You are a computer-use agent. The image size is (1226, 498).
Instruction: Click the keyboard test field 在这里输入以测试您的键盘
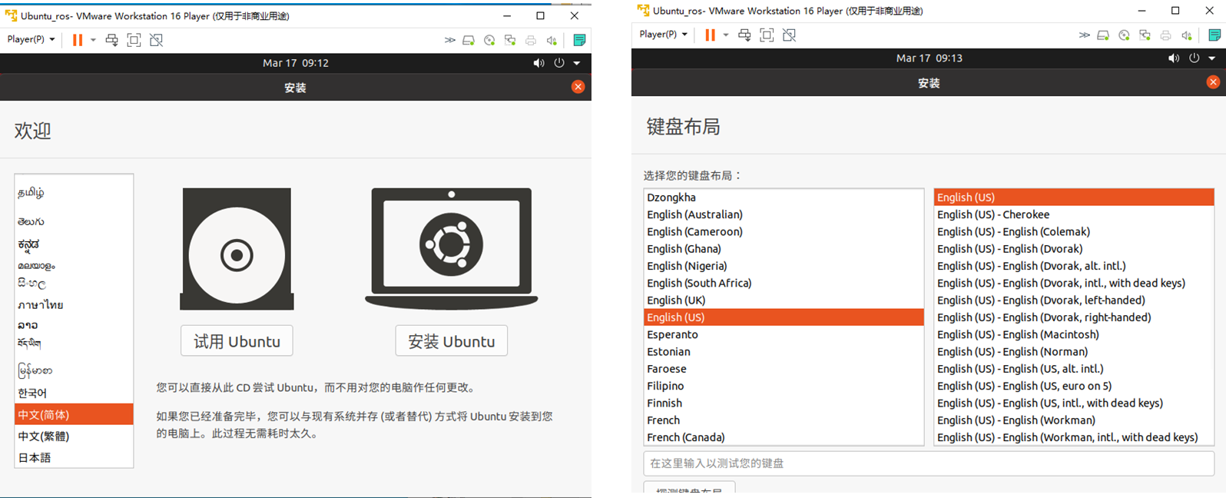click(x=929, y=463)
